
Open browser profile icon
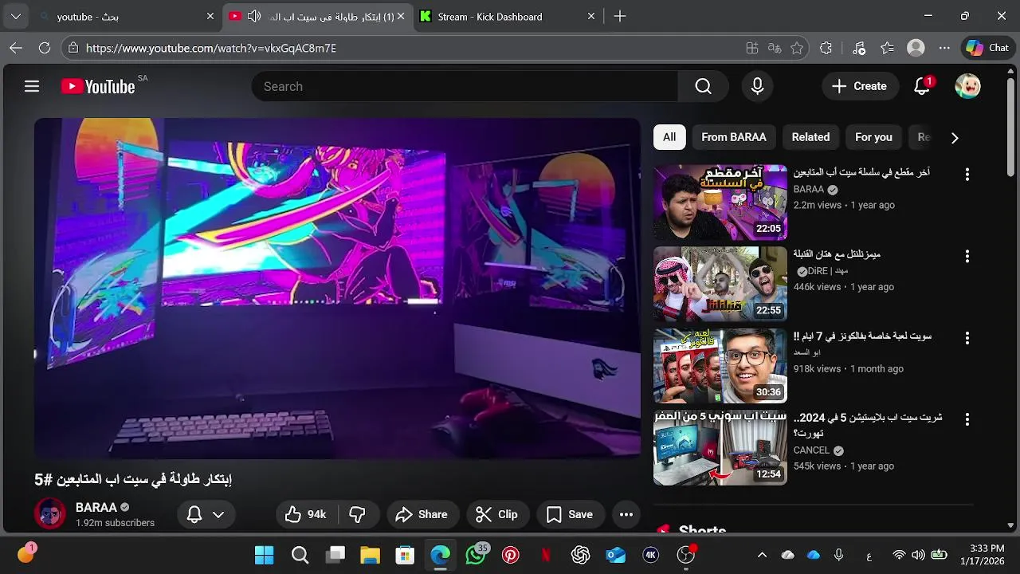point(916,48)
